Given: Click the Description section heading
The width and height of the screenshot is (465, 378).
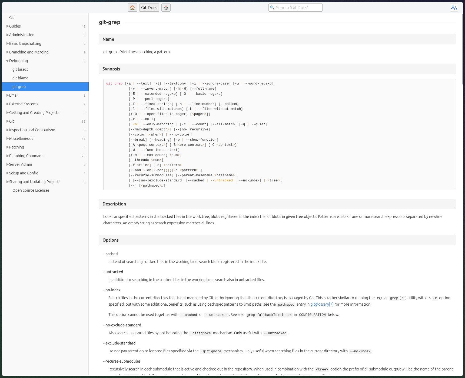Looking at the screenshot, I should click(277, 204).
